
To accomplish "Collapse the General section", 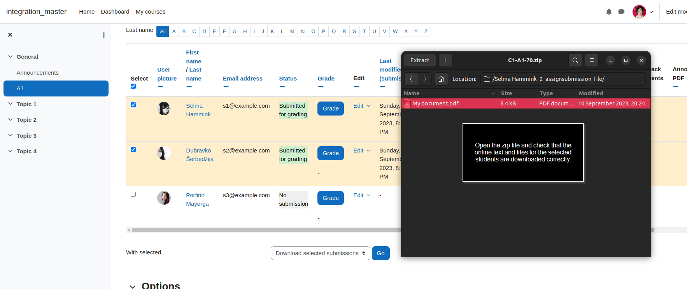I will [x=11, y=57].
